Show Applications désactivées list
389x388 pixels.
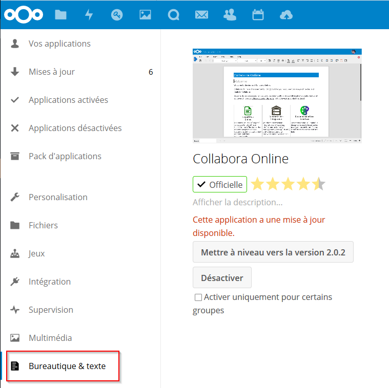click(80, 128)
